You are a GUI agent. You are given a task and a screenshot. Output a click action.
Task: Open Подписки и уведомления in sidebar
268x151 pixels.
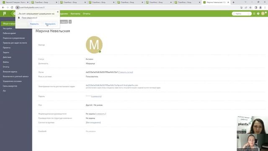click(14, 38)
